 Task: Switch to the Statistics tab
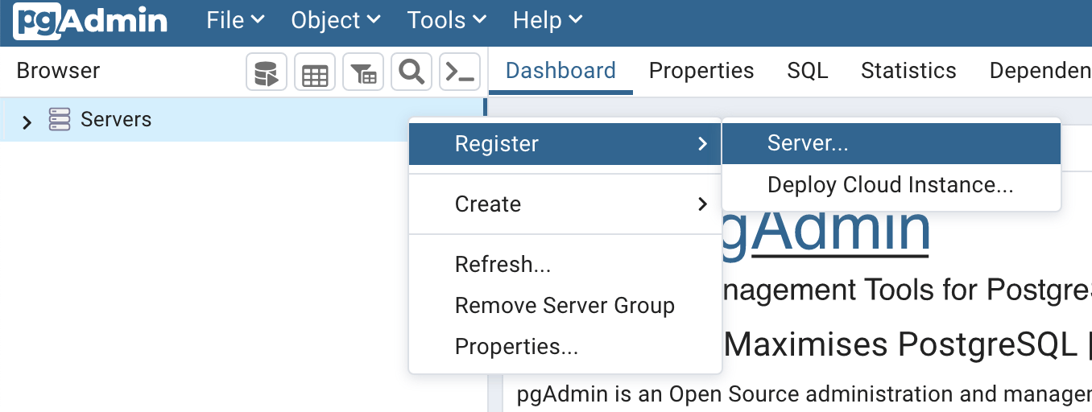(908, 71)
